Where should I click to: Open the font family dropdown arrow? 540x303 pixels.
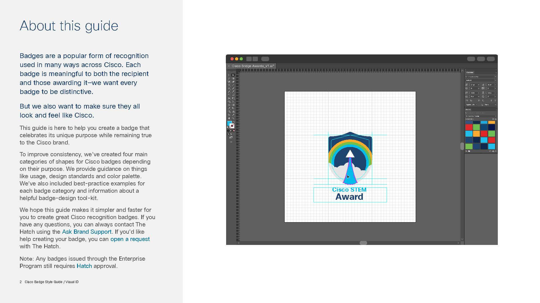tap(496, 77)
